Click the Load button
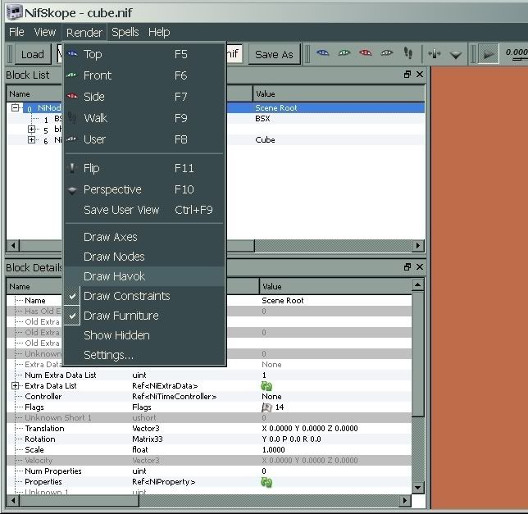The image size is (528, 514). [32, 54]
